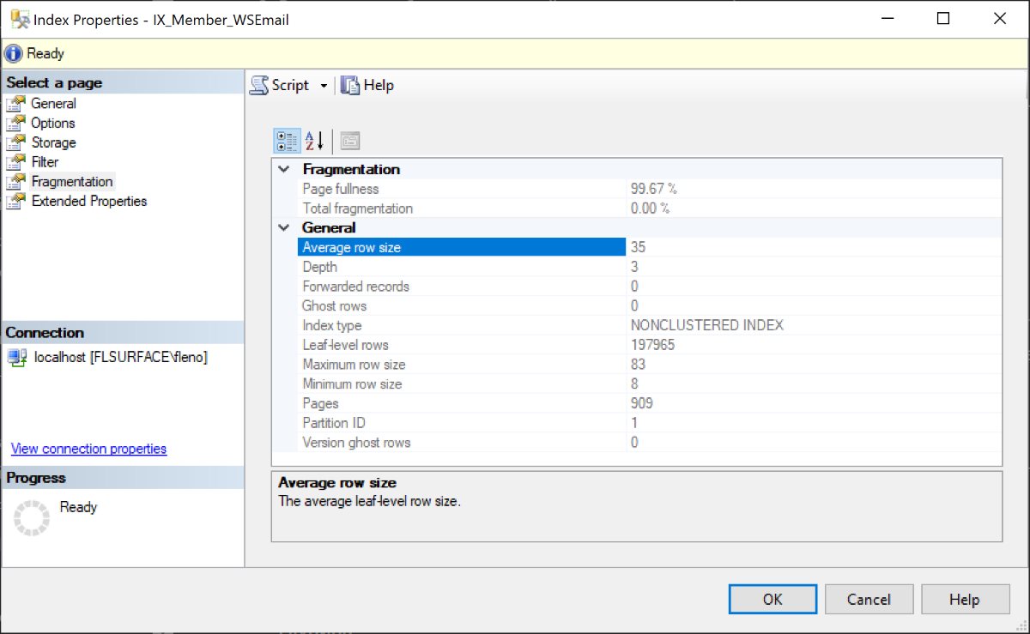
Task: Click the progress spinner indicator
Action: 32,518
